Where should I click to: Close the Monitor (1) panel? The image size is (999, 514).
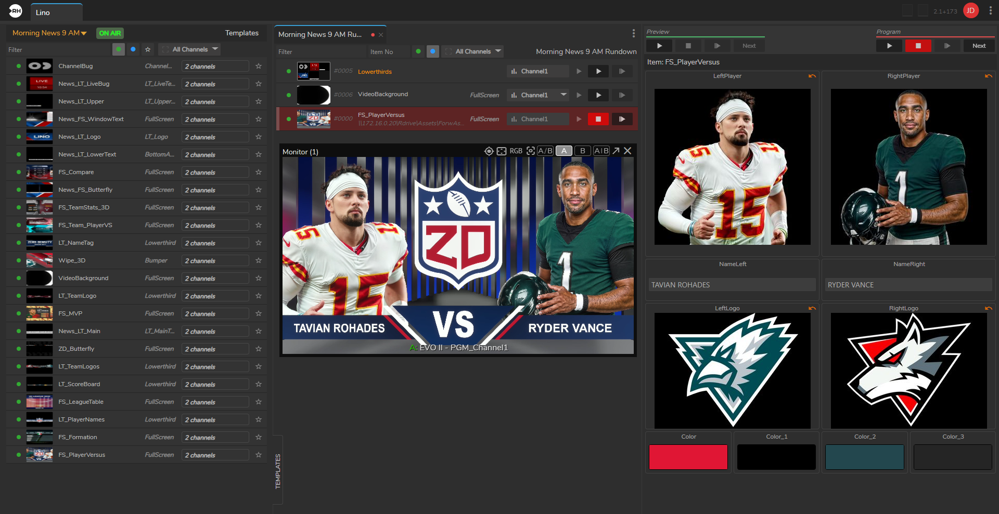[x=627, y=151]
